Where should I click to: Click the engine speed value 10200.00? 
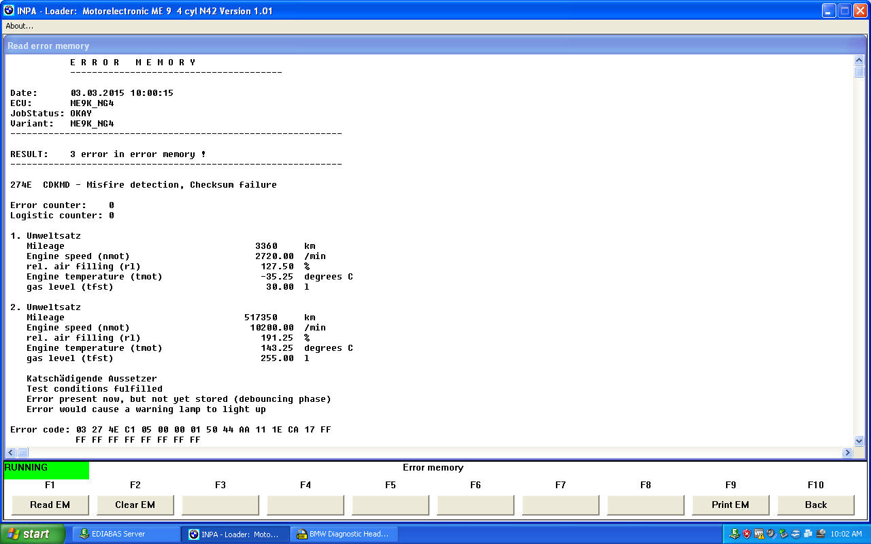(x=272, y=327)
